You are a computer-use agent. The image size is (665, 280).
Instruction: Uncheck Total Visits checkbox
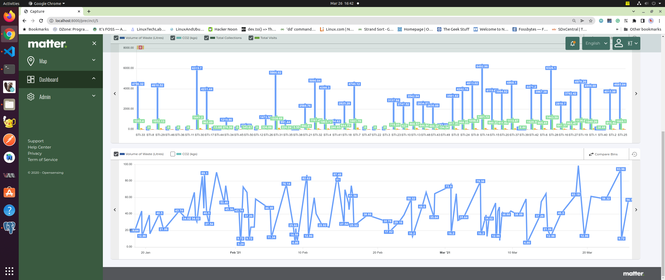pyautogui.click(x=251, y=38)
